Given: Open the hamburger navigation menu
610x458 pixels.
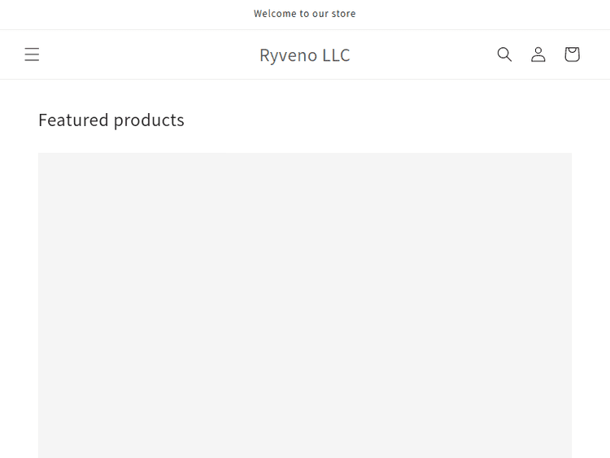Looking at the screenshot, I should click(x=32, y=55).
